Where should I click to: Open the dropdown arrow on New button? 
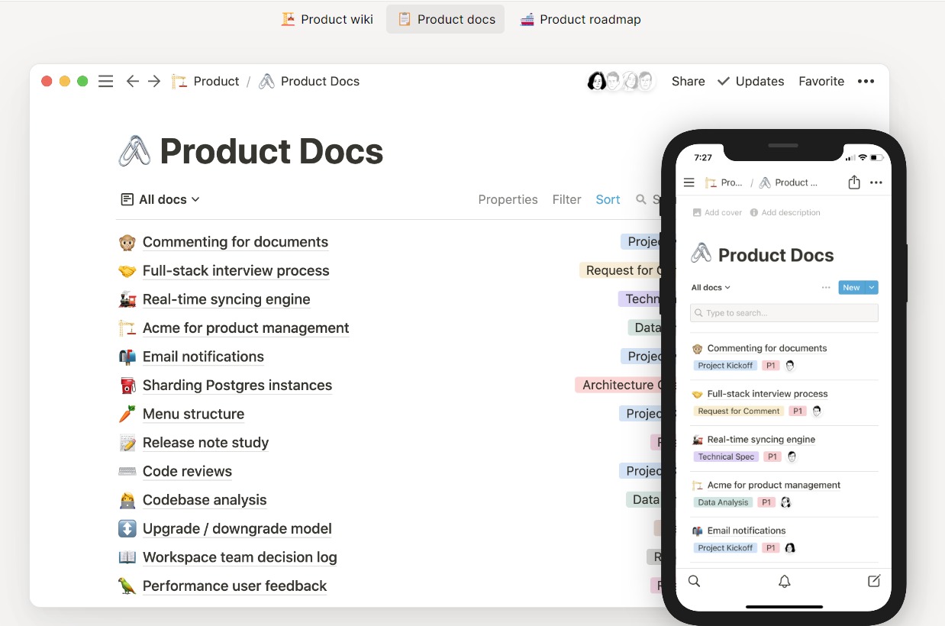872,288
